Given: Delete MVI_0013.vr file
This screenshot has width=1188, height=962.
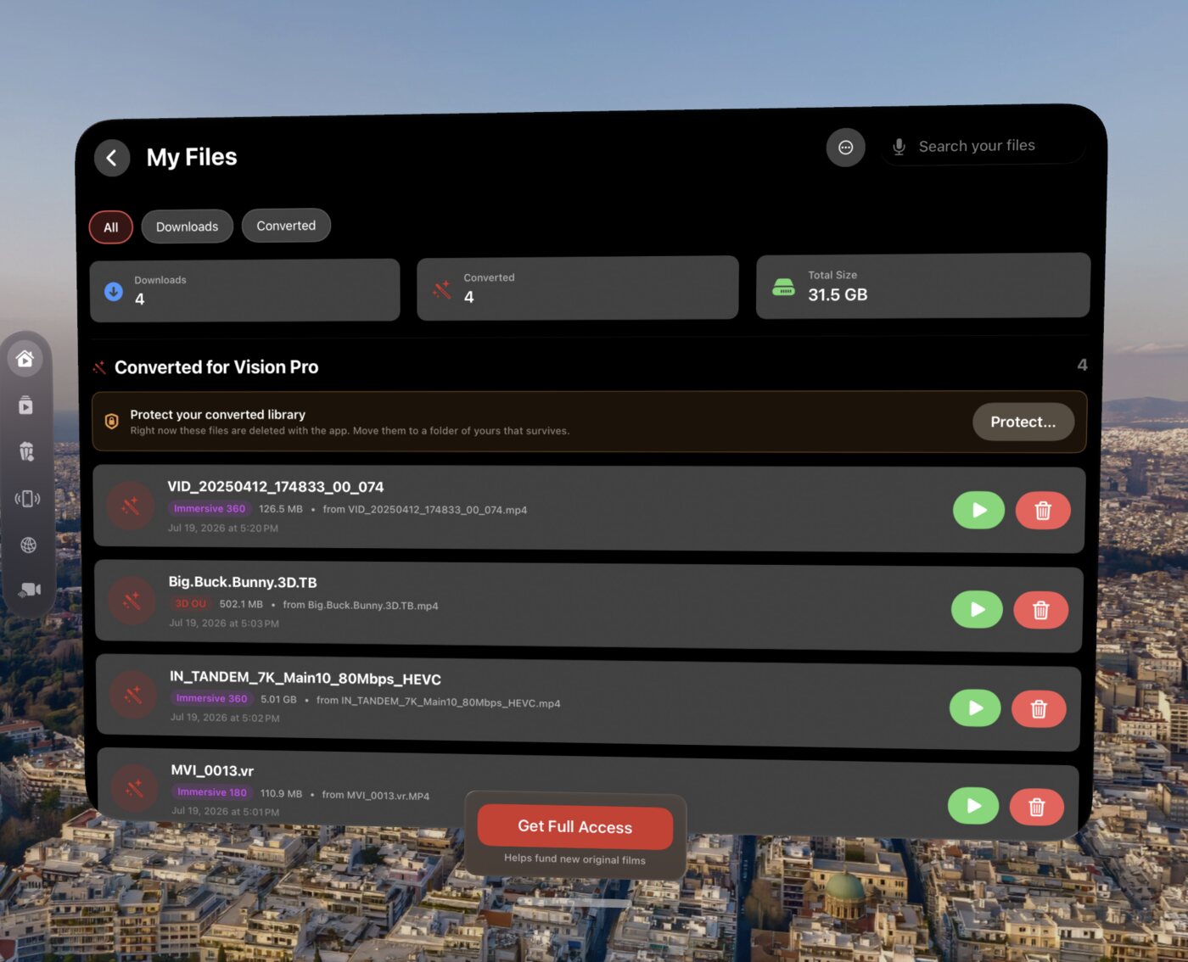Looking at the screenshot, I should [1037, 807].
